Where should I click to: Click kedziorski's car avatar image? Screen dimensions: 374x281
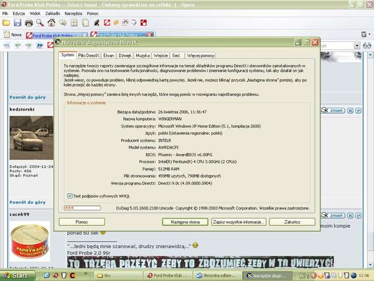(x=32, y=138)
